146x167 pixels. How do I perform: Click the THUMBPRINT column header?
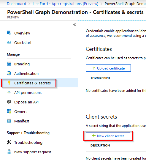click(100, 78)
